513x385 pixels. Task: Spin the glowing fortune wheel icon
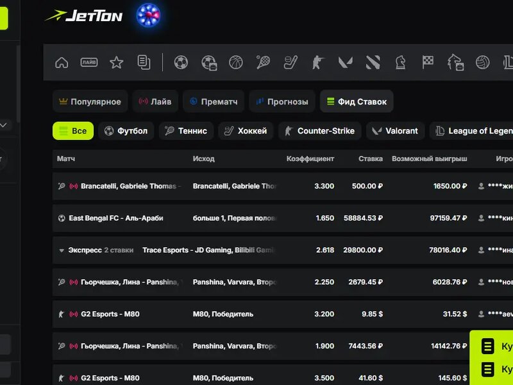(148, 15)
